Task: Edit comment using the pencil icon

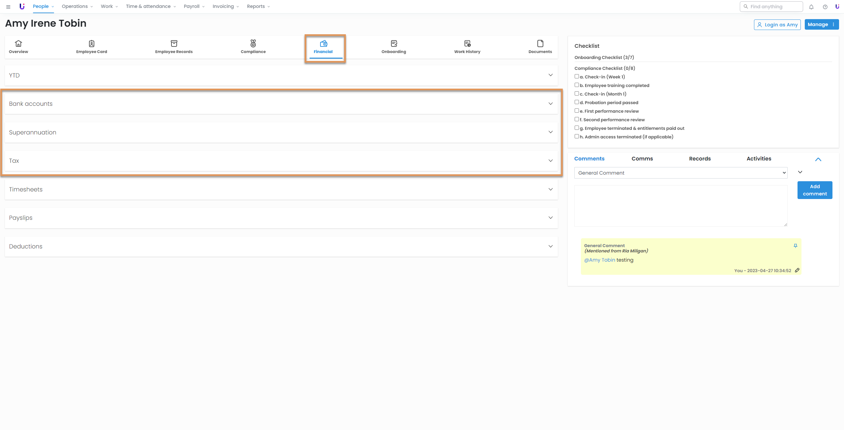Action: tap(797, 270)
